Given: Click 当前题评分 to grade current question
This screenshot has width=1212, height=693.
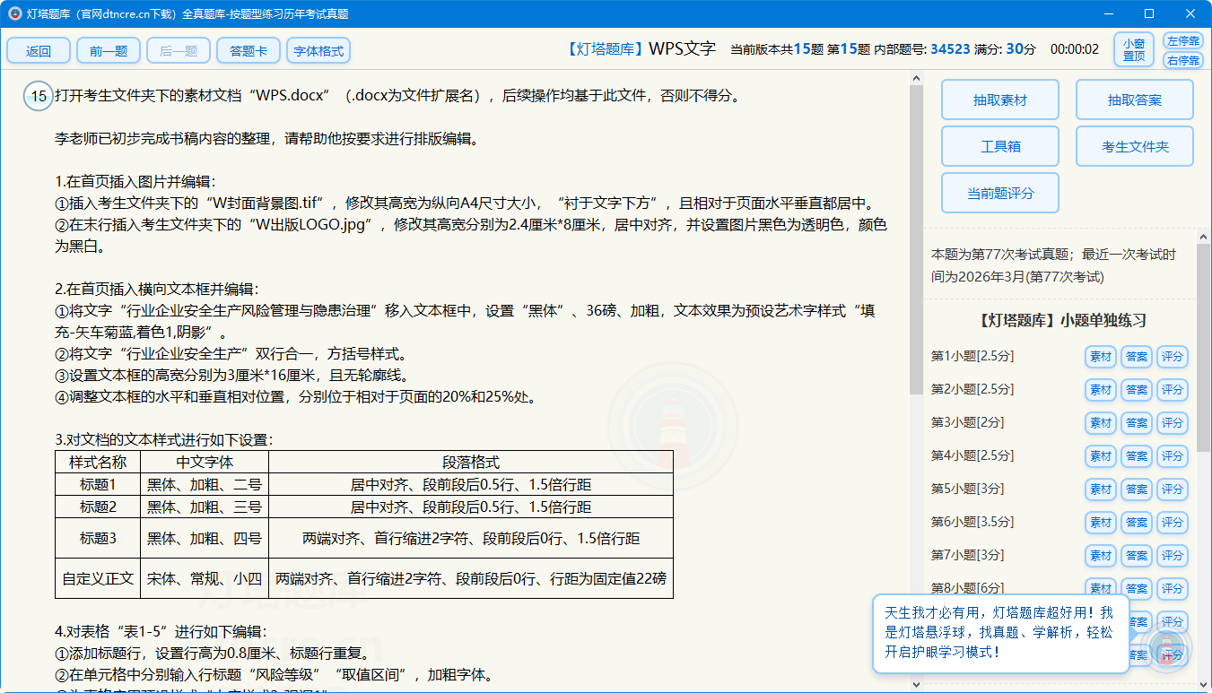Looking at the screenshot, I should 1000,193.
